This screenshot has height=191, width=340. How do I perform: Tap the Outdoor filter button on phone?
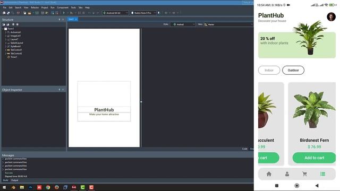293,71
